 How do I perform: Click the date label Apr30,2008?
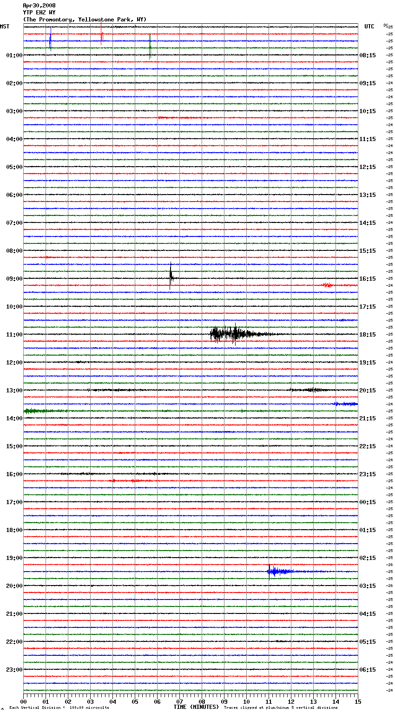coord(39,6)
